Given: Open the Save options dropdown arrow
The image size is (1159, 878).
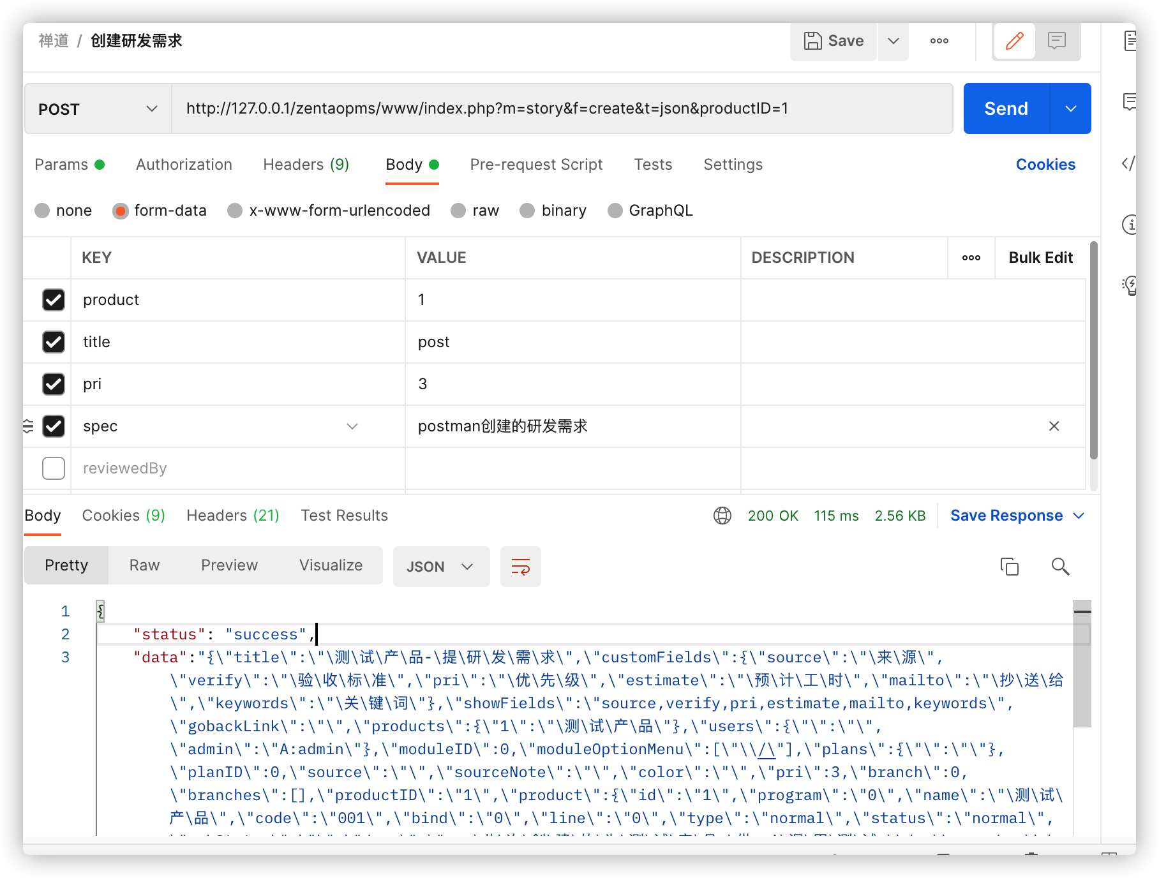Looking at the screenshot, I should pyautogui.click(x=894, y=41).
